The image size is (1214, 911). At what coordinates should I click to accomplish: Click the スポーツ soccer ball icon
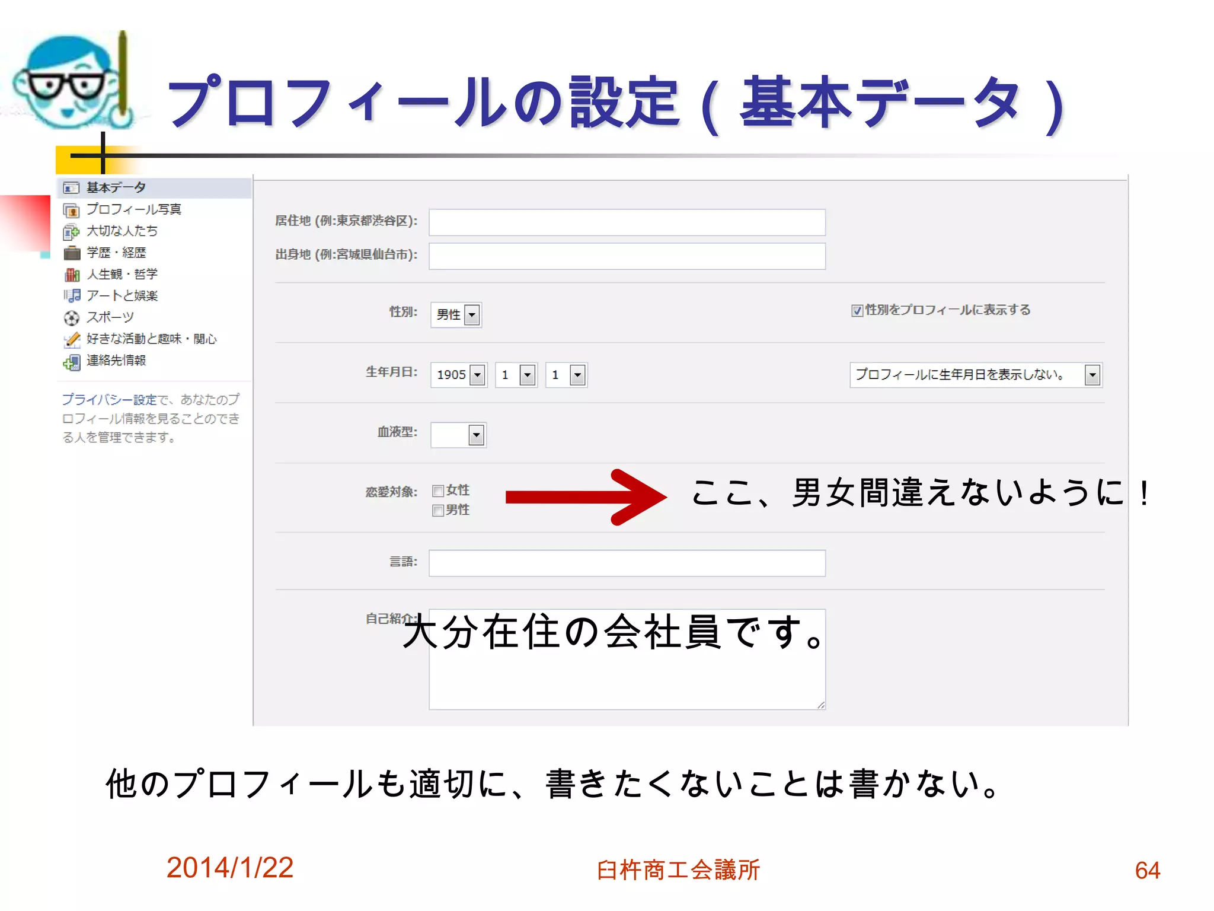click(x=71, y=318)
